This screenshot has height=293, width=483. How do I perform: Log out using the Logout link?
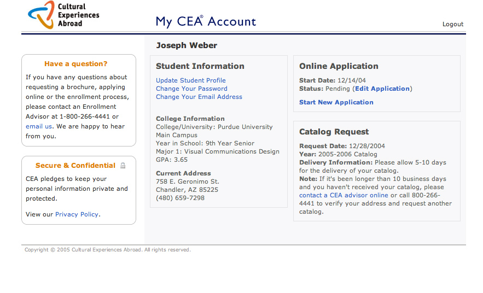pos(452,24)
